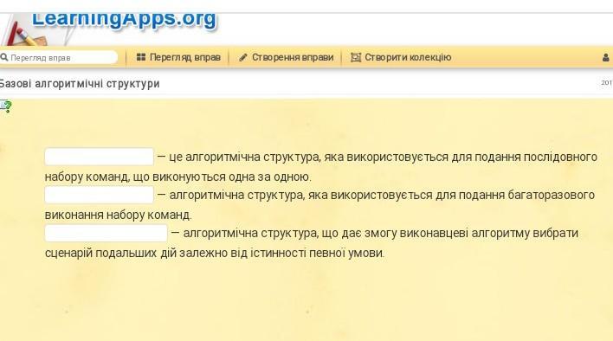Click the text 'виконання набору команд.'
Screen dimensions: 613x341
(118, 215)
